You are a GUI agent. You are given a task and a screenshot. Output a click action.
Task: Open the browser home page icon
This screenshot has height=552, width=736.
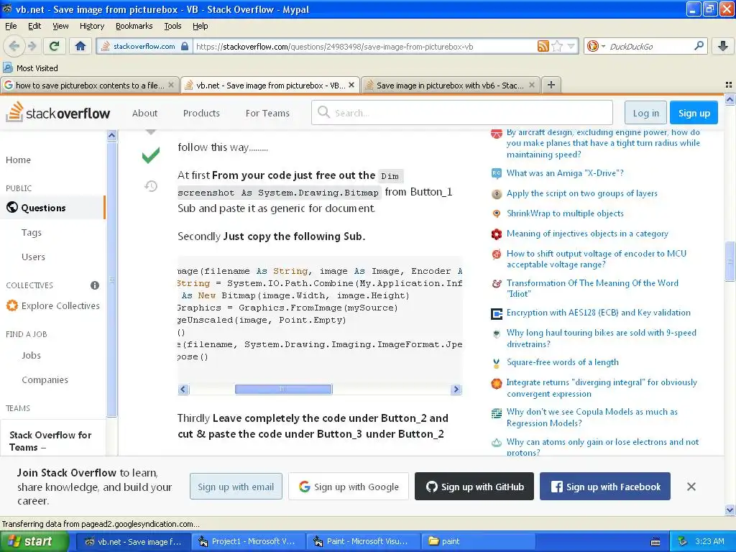(x=80, y=46)
